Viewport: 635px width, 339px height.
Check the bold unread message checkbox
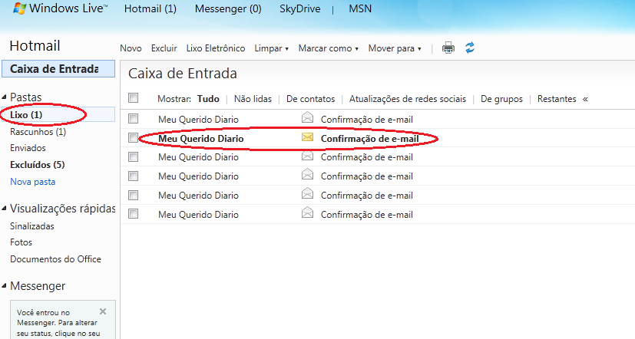pyautogui.click(x=134, y=138)
